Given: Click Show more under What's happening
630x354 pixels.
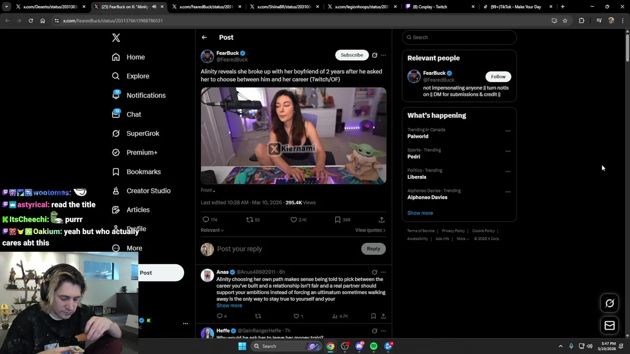Looking at the screenshot, I should pos(420,213).
